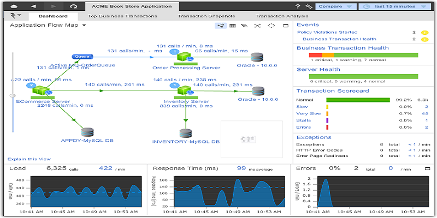Image resolution: width=437 pixels, height=218 pixels.
Task: Click the HTTP Error Codes row
Action: [363, 150]
